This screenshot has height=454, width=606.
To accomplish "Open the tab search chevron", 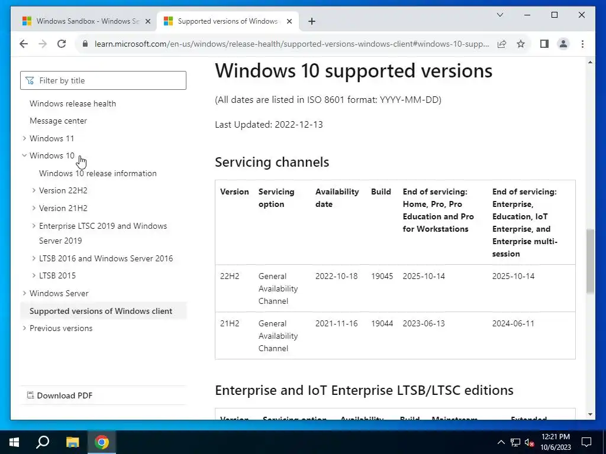I will [499, 15].
